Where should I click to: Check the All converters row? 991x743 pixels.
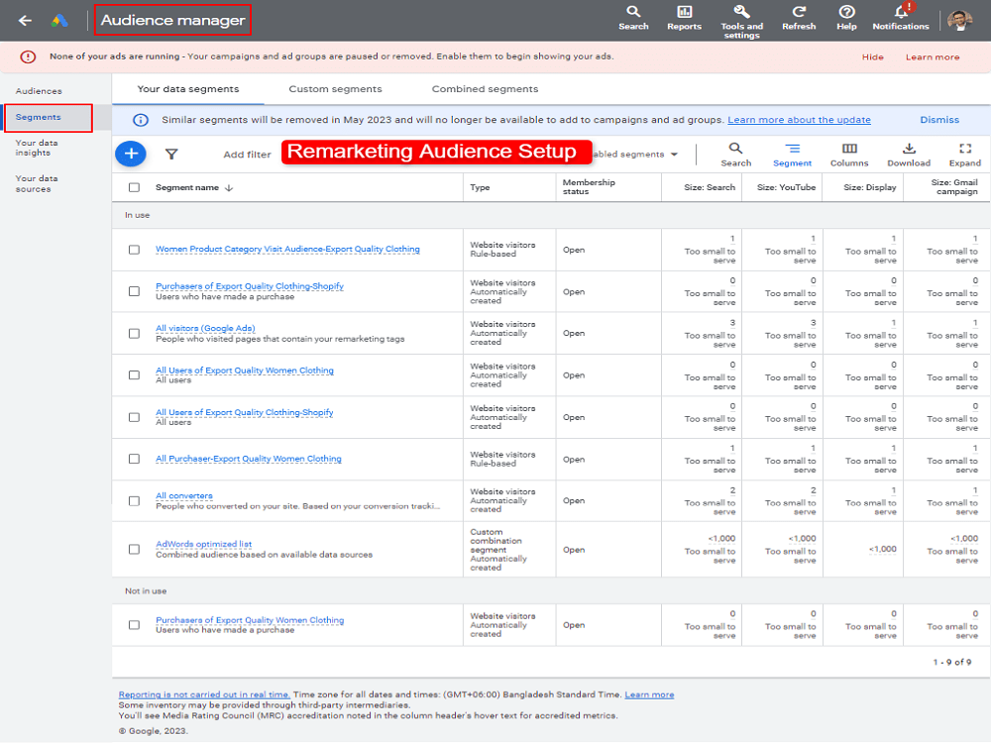pyautogui.click(x=134, y=500)
